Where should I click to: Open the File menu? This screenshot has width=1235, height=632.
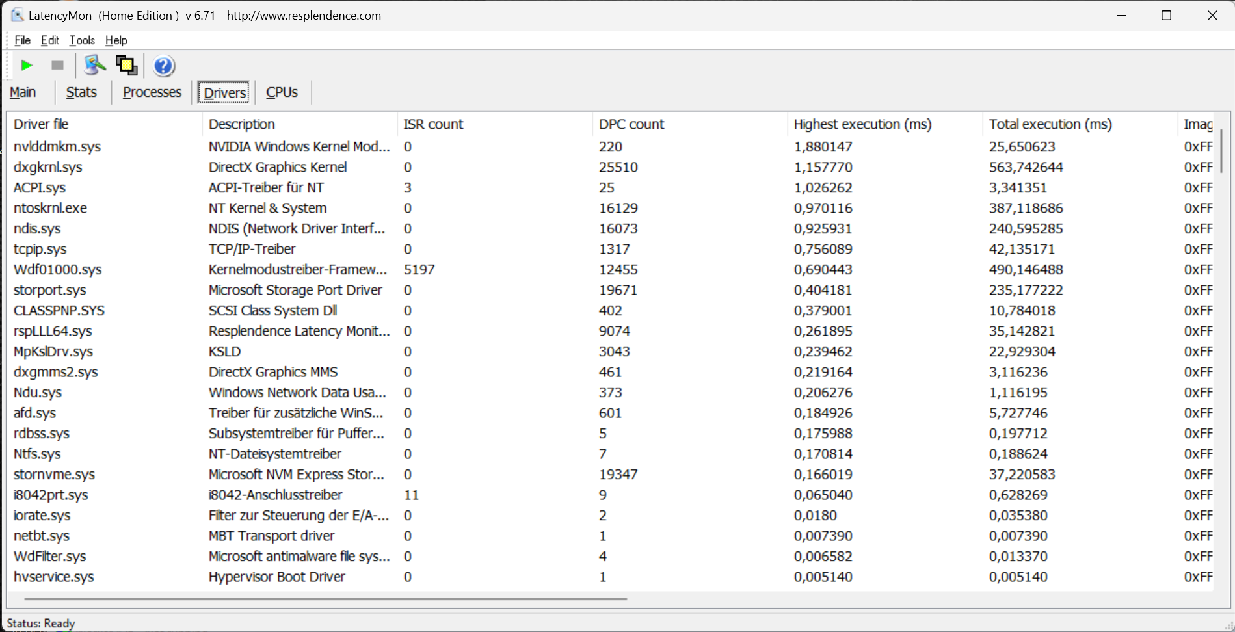22,40
